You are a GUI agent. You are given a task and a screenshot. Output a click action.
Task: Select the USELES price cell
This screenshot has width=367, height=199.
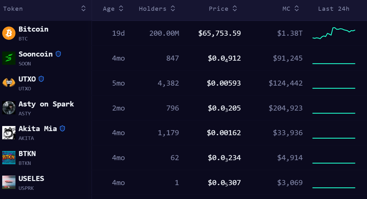[224, 183]
